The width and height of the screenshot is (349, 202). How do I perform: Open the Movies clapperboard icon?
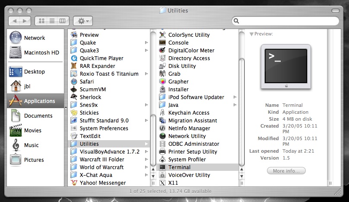point(16,130)
